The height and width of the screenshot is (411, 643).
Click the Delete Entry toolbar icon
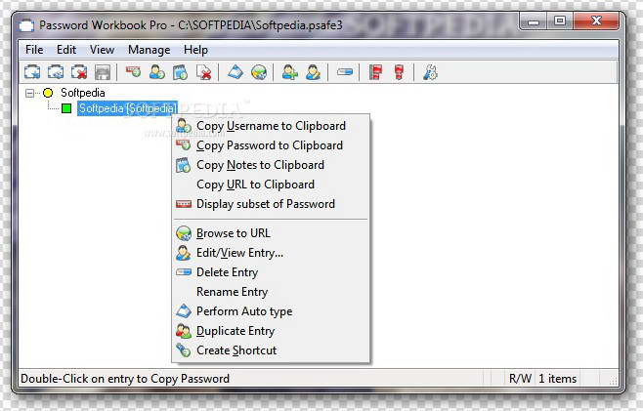coord(344,72)
